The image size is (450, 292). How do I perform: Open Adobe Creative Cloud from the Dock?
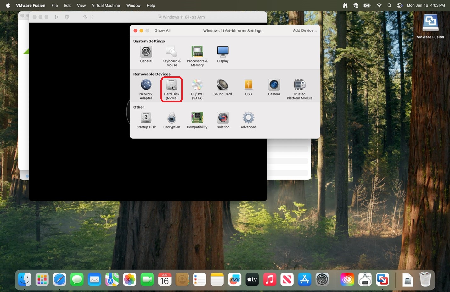pyautogui.click(x=347, y=279)
